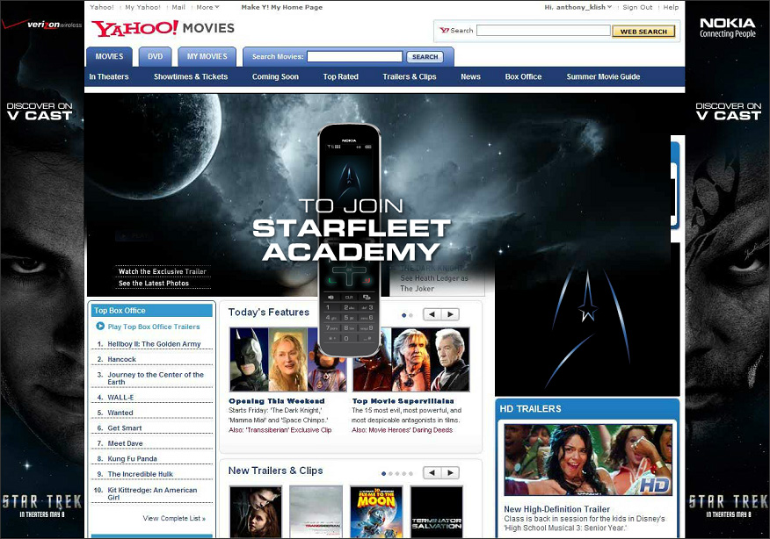
Task: Go to previous New Trailers & Clips
Action: point(432,473)
